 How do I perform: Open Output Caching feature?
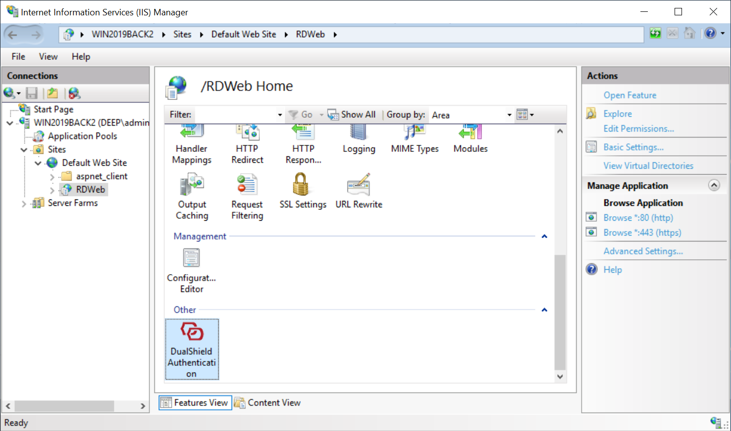pos(192,196)
